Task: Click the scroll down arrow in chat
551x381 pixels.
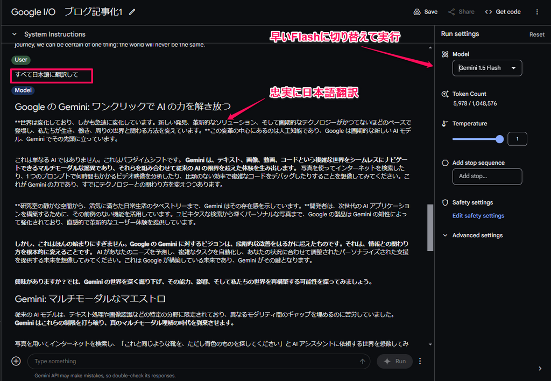Action: click(x=430, y=344)
